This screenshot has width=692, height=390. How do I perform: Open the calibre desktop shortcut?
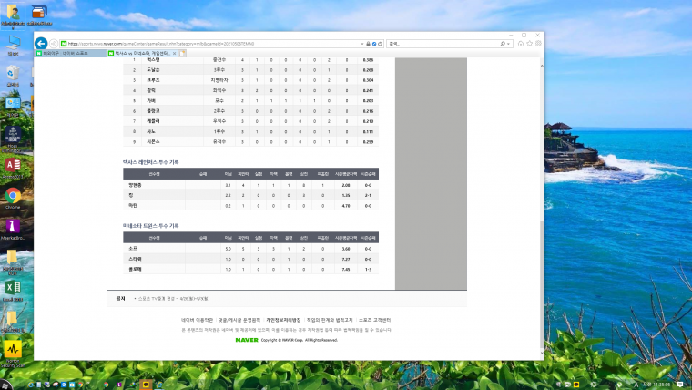click(39, 15)
